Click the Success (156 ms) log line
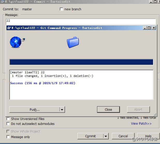Image resolution: width=160 pixels, height=144 pixels. pos(43,83)
